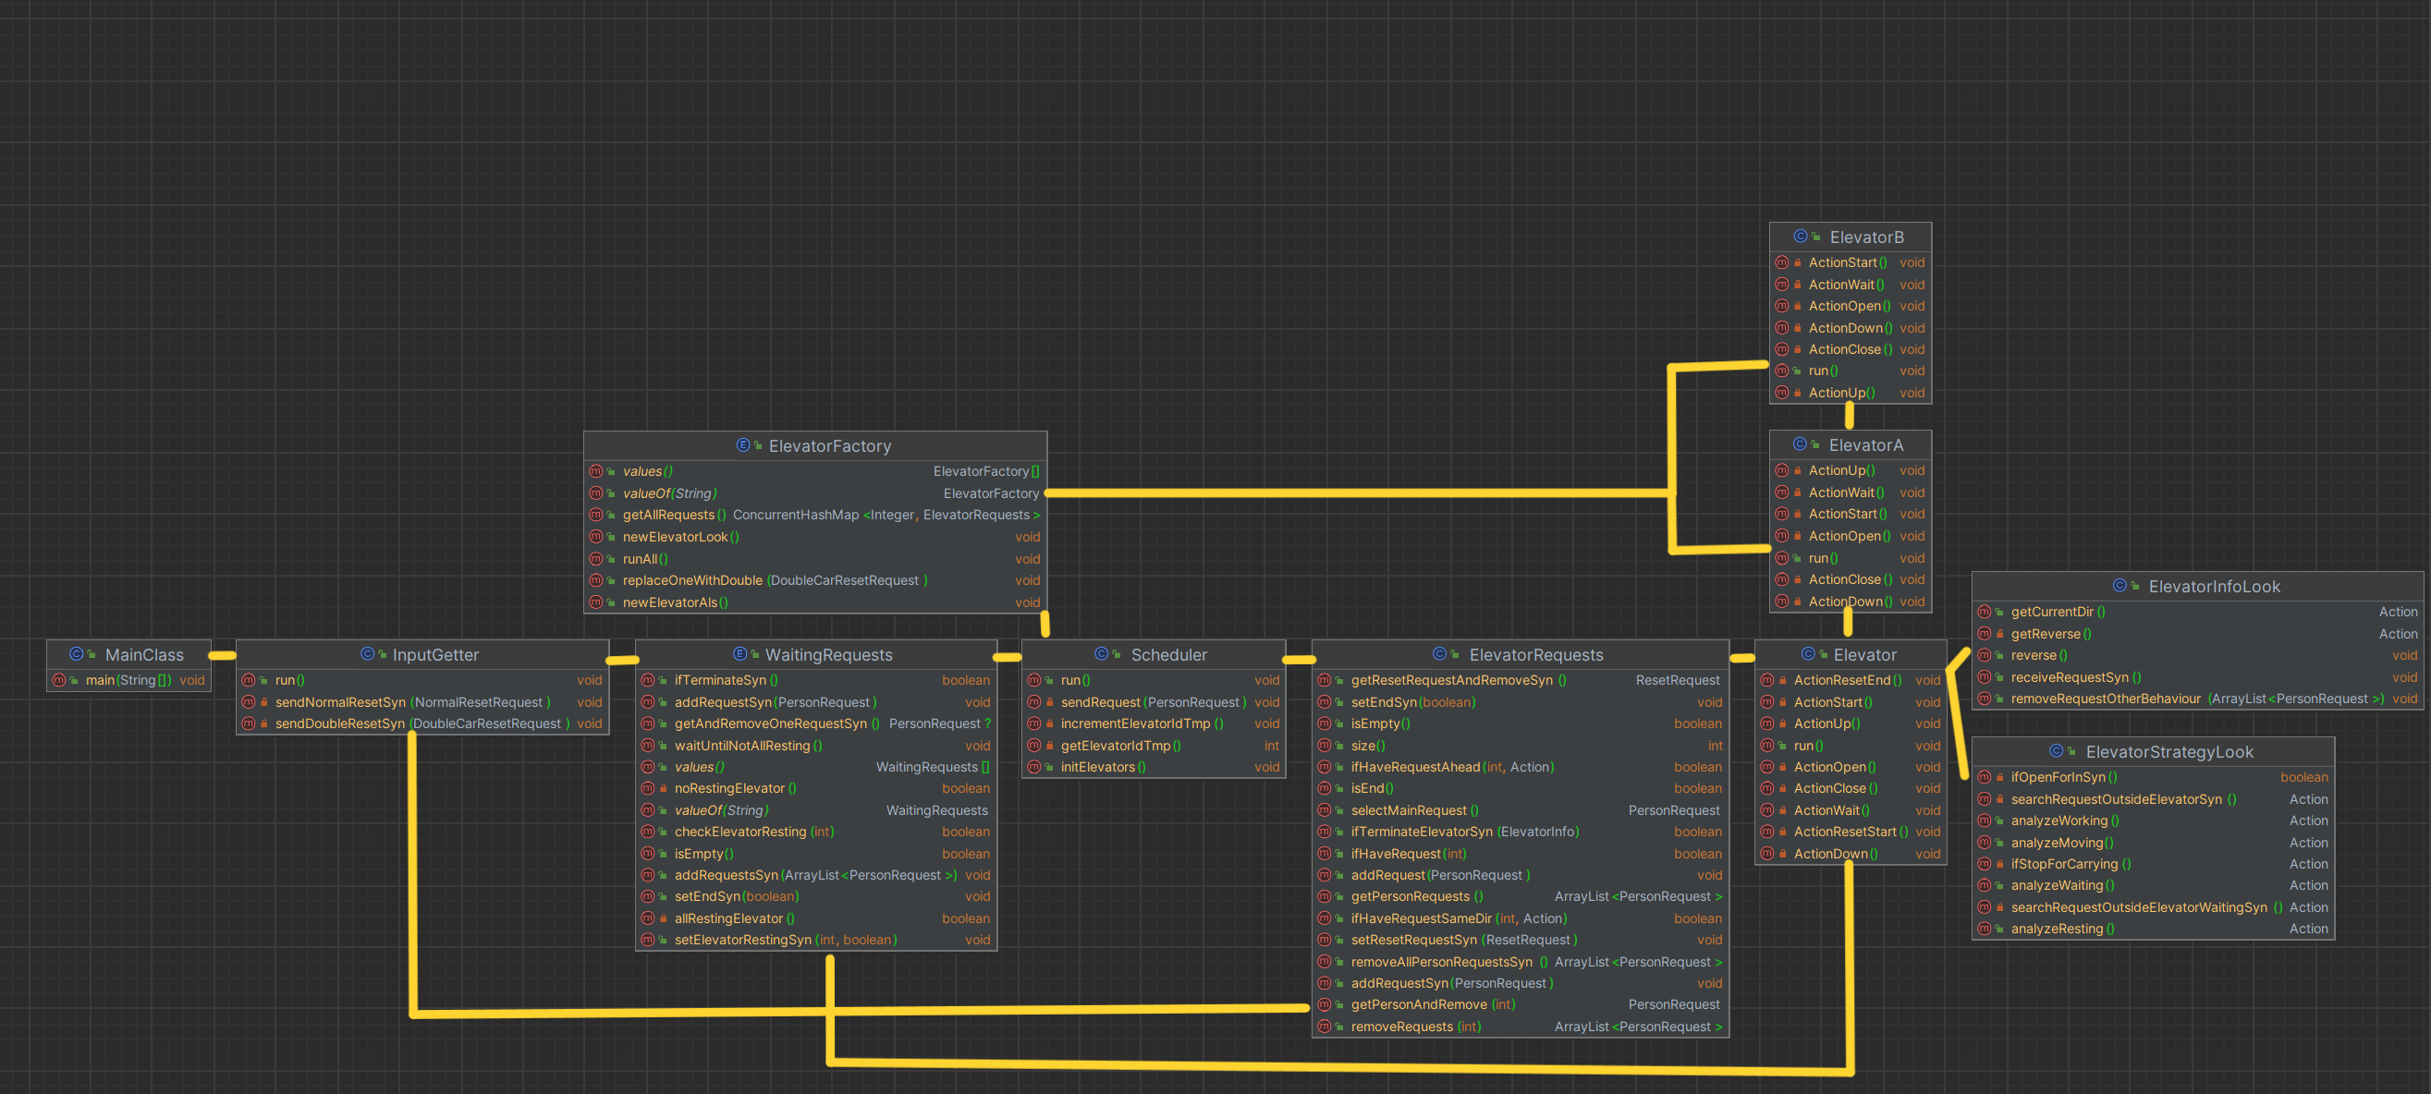
Task: Select the ElevatorA class title
Action: (1864, 445)
